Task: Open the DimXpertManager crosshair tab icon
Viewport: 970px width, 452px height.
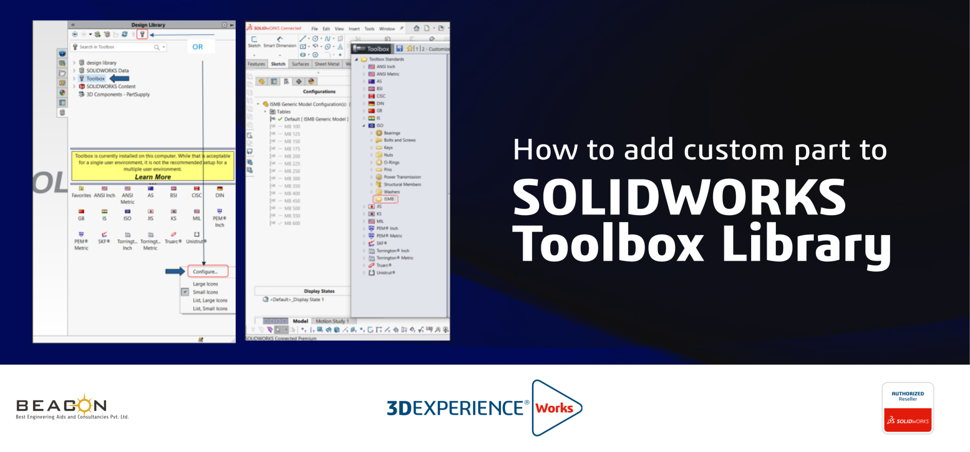Action: 298,81
